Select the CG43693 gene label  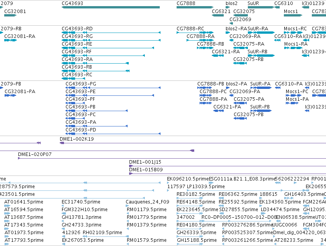72,3
